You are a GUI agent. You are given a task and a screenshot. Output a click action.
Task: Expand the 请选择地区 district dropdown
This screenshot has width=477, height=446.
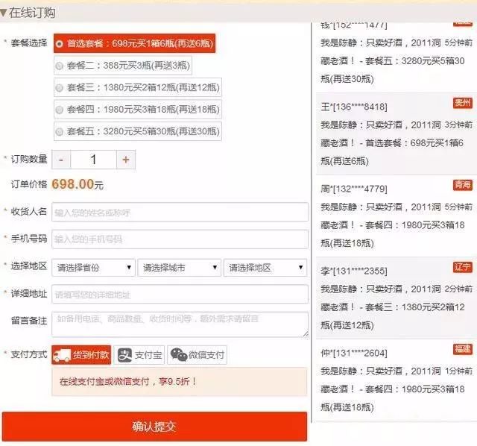point(266,267)
